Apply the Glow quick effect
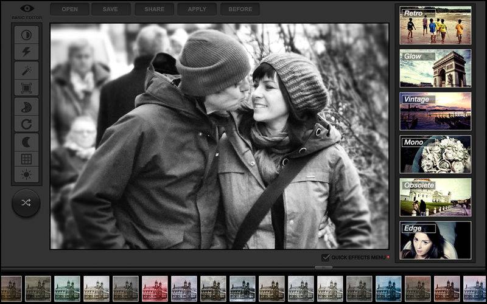The height and width of the screenshot is (304, 487). click(x=435, y=68)
